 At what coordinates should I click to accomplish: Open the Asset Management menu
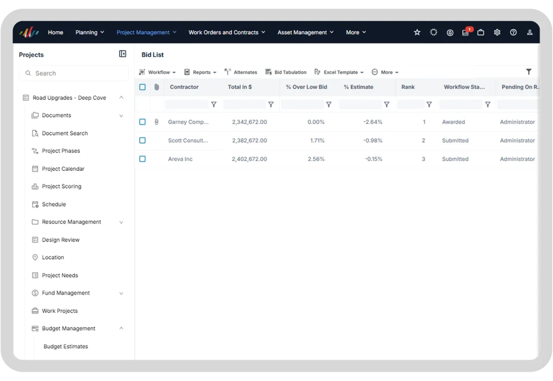306,32
